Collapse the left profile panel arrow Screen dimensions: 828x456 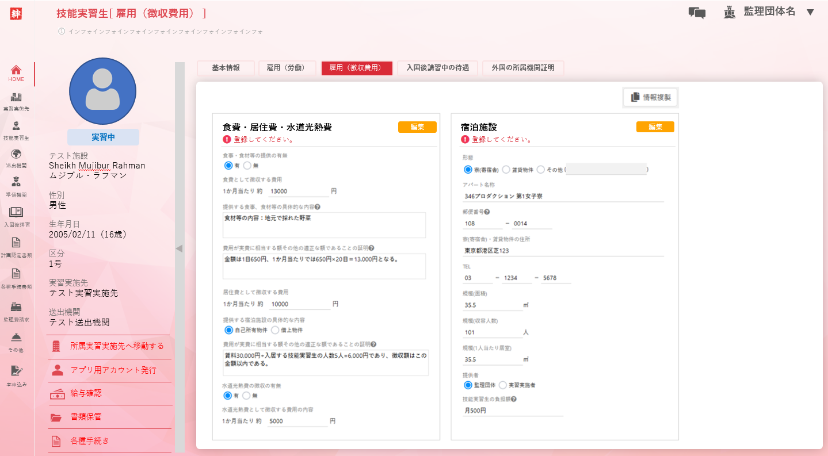(x=179, y=248)
